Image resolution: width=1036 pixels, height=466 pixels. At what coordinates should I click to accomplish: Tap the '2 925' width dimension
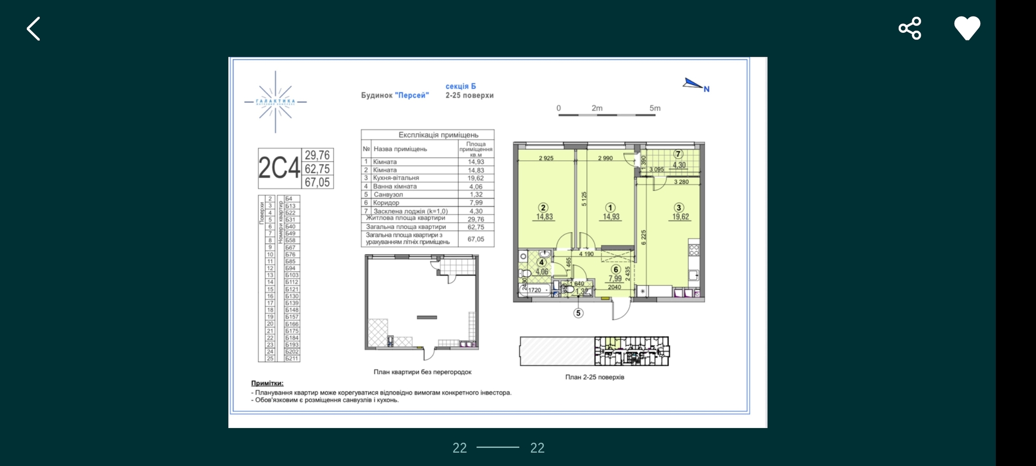pyautogui.click(x=546, y=158)
